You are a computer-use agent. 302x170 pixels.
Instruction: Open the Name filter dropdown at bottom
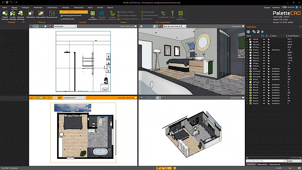point(294,161)
